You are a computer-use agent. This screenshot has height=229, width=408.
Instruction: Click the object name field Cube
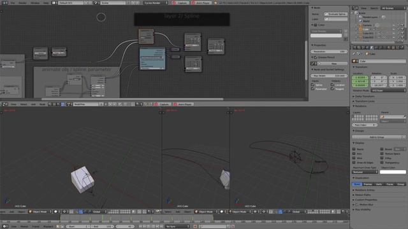(x=382, y=61)
